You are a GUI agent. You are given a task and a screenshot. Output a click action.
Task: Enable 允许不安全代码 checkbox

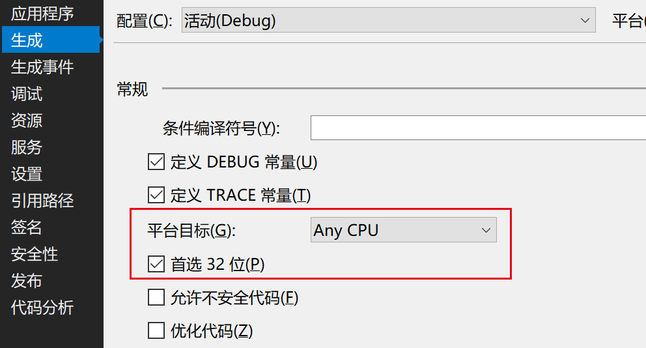(156, 297)
